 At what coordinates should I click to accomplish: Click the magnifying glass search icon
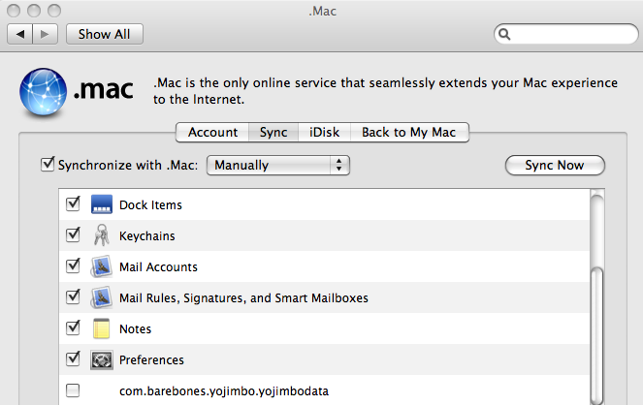[x=505, y=34]
